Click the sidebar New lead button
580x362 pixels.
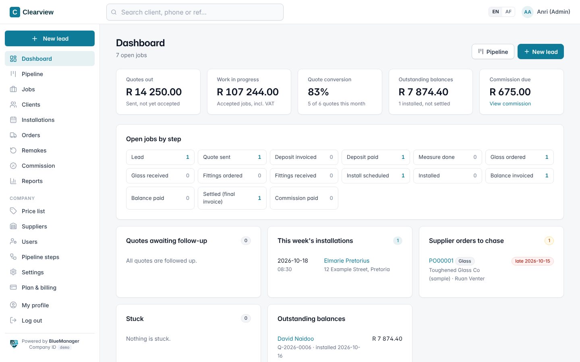tap(50, 39)
